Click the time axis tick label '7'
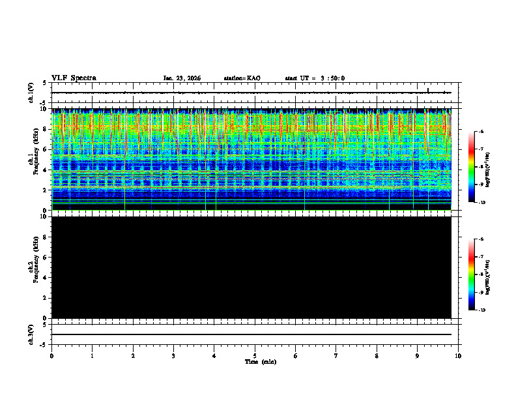This screenshot has height=399, width=516. (336, 356)
